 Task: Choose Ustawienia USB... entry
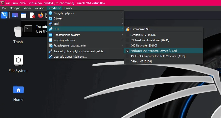click(163, 29)
